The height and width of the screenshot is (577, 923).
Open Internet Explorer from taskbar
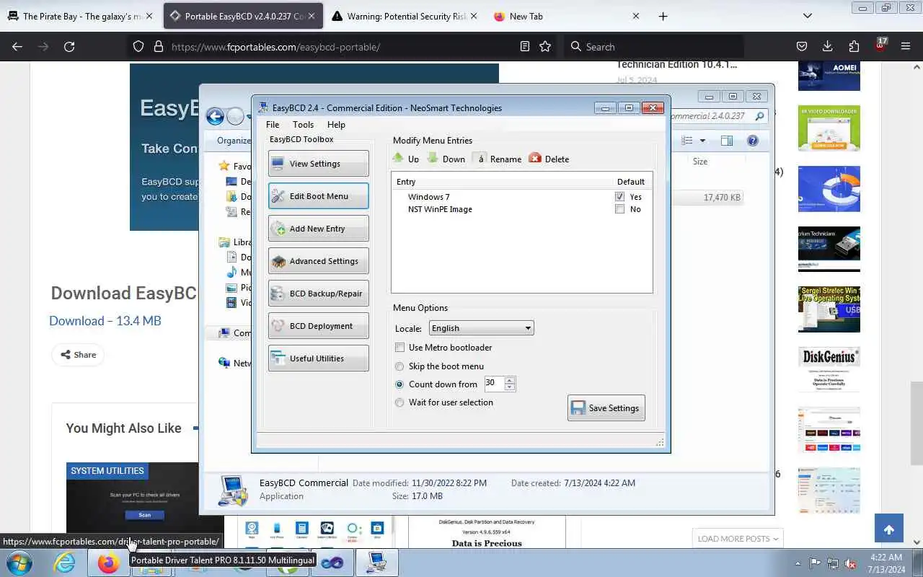click(x=65, y=563)
